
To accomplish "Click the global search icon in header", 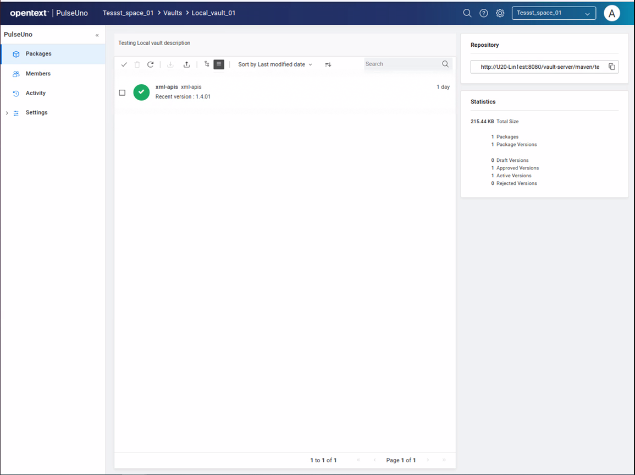I will click(x=467, y=13).
